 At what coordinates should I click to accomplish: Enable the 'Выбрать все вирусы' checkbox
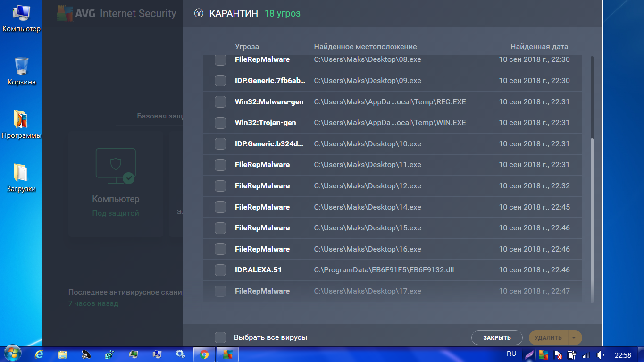(x=220, y=337)
